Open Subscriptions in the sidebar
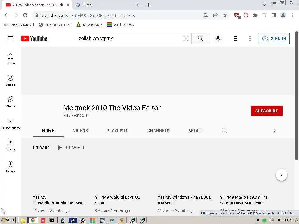This screenshot has width=299, height=224. [11, 123]
